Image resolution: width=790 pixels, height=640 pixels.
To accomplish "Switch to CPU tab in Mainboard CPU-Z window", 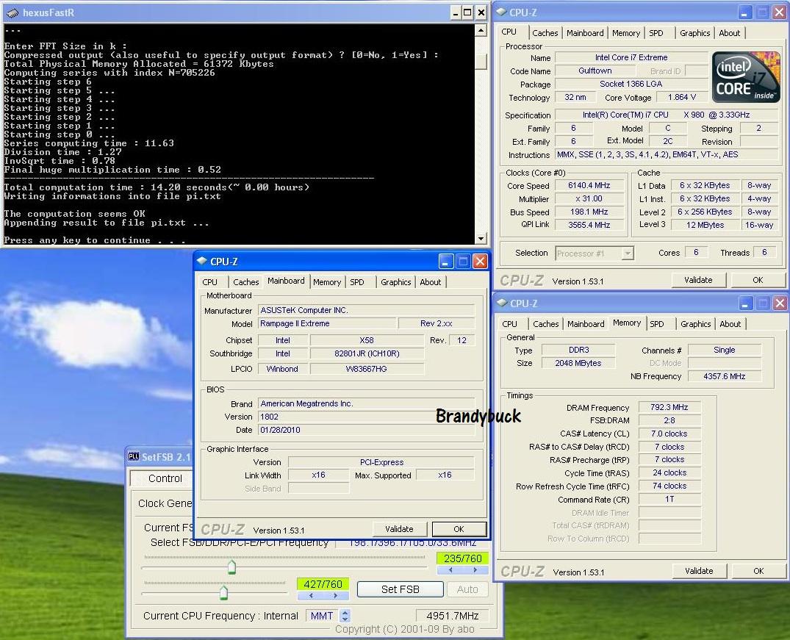I will point(209,282).
